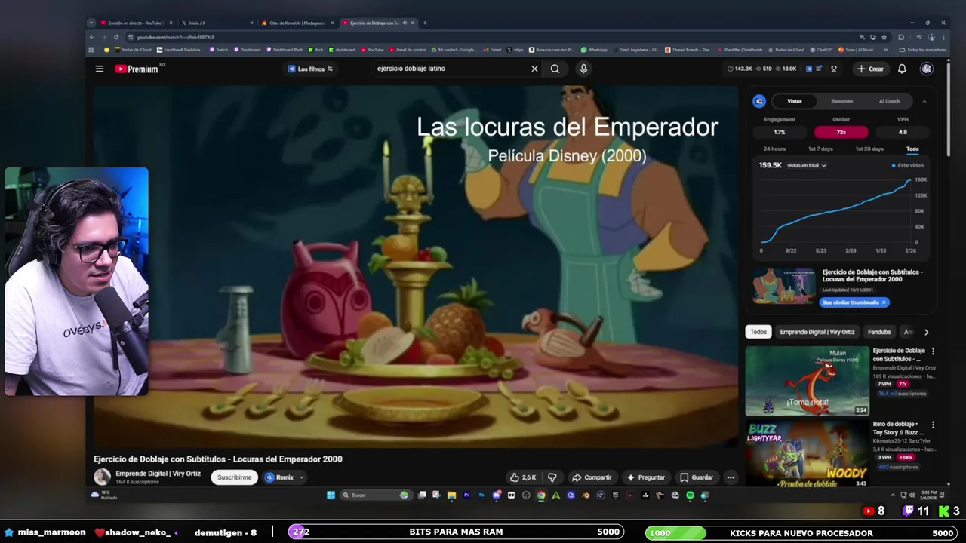Select the 1st 7 days range
This screenshot has height=543, width=966.
point(820,149)
